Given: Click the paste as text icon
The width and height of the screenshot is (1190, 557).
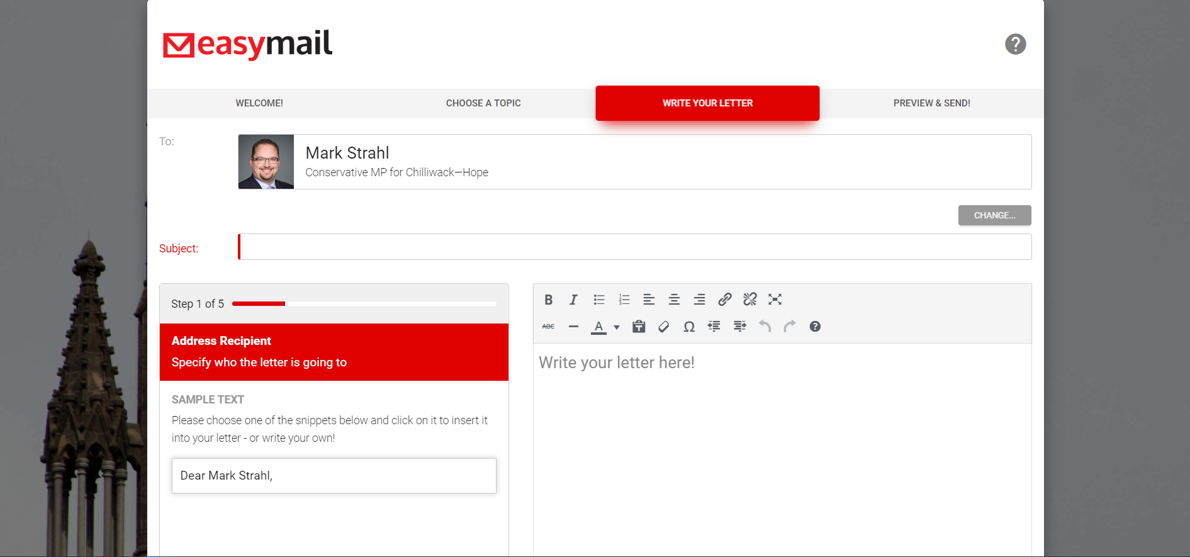Looking at the screenshot, I should click(639, 327).
